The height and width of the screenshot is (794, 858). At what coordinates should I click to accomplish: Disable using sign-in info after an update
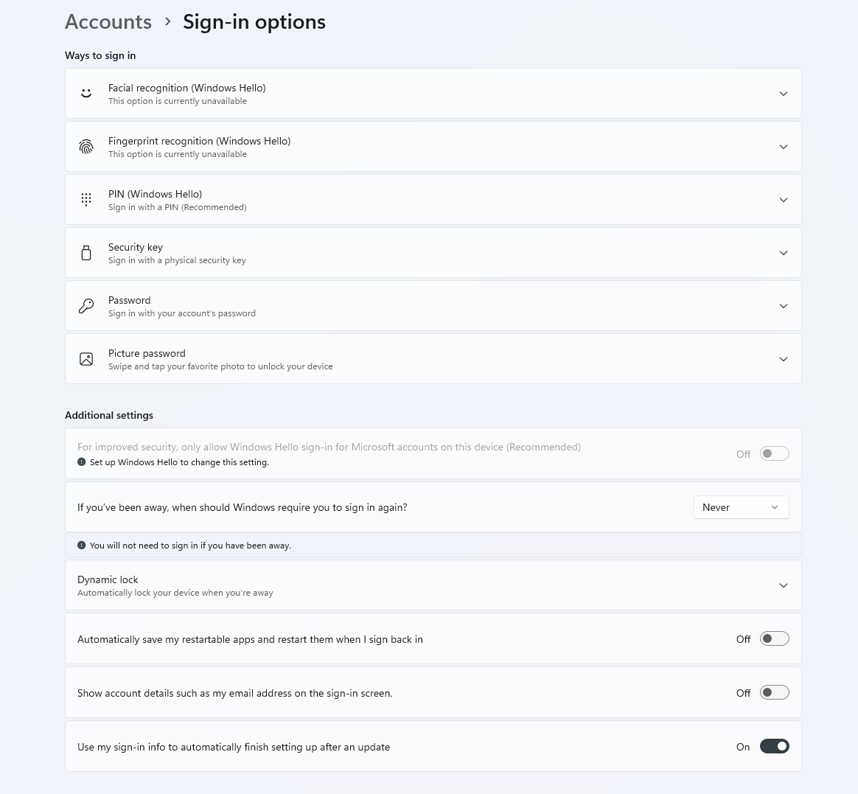774,747
